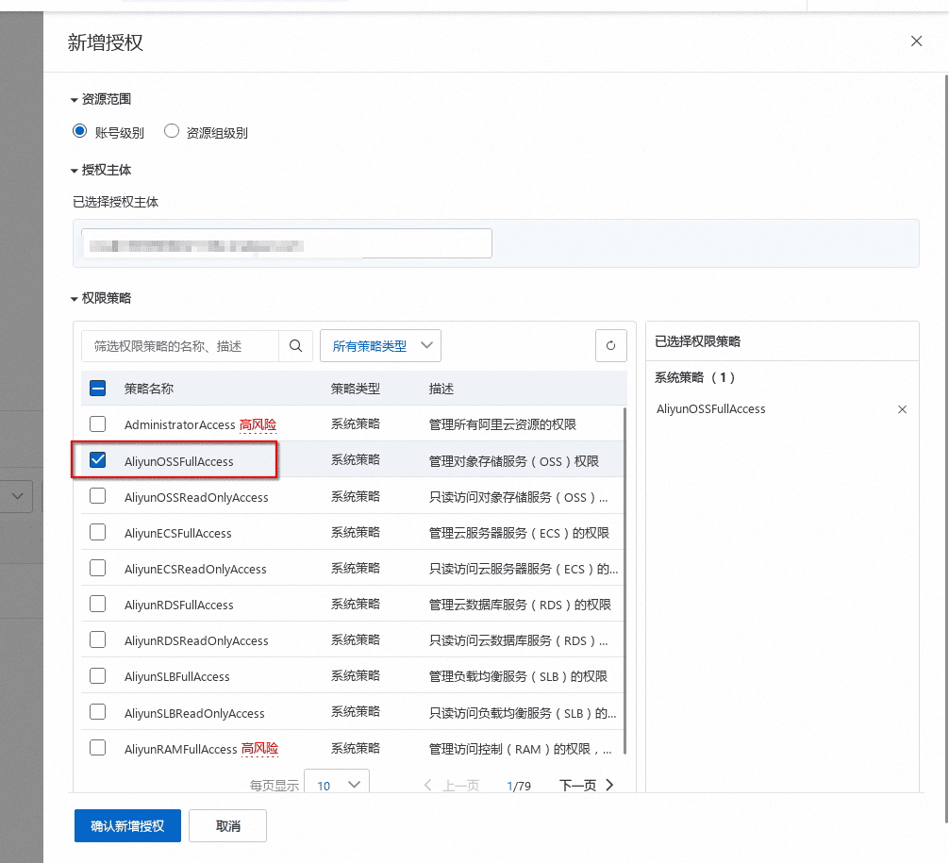Image resolution: width=949 pixels, height=863 pixels.
Task: Check the AliyunRDSFullAccess checkbox
Action: tap(97, 604)
